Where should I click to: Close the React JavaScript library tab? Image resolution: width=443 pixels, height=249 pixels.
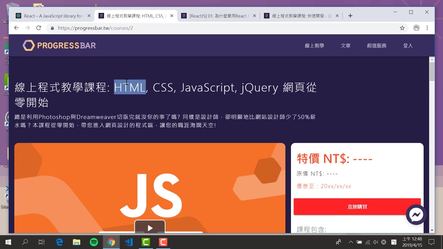pos(89,16)
